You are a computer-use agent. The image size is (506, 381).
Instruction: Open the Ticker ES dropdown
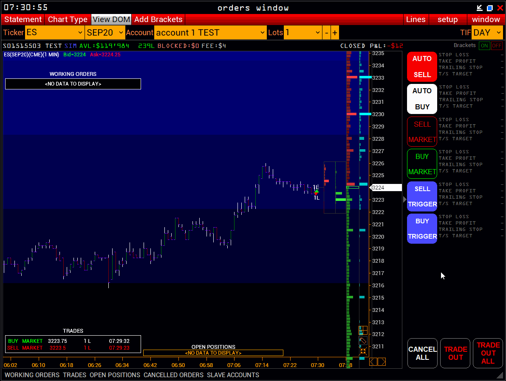point(54,33)
